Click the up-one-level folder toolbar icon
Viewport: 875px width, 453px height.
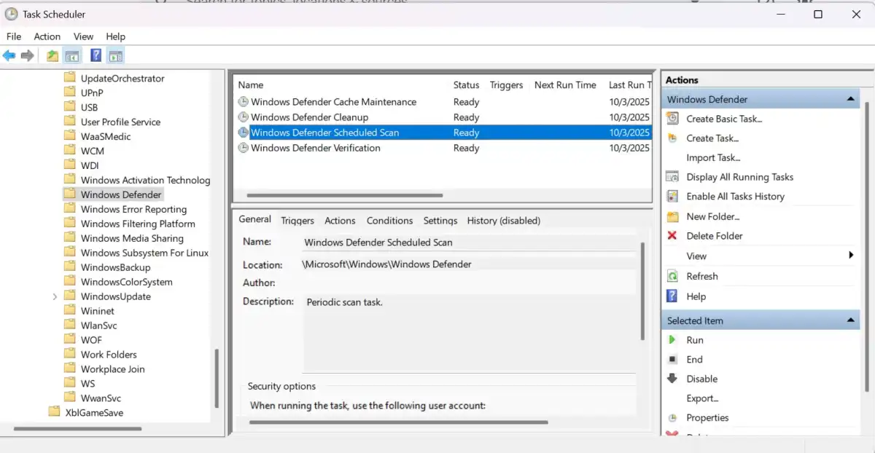[x=52, y=56]
